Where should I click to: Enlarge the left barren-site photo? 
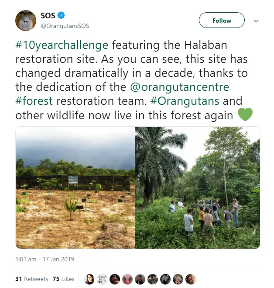coord(75,187)
